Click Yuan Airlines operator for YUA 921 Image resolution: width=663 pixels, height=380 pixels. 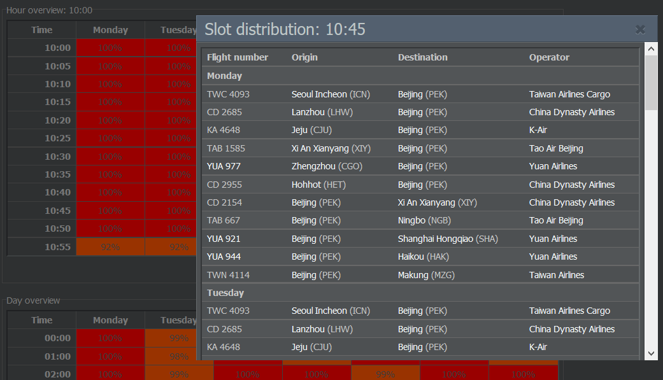[x=553, y=239]
